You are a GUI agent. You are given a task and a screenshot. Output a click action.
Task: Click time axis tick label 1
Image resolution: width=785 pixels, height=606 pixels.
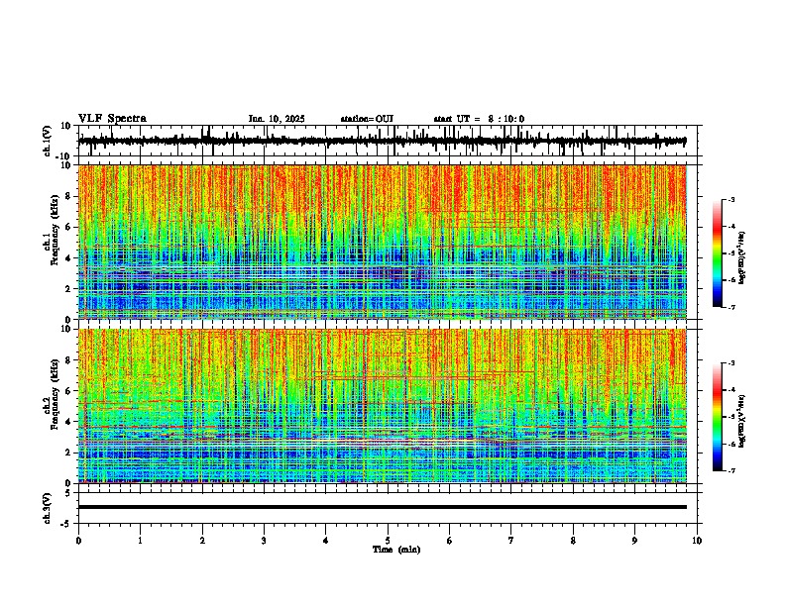point(140,541)
